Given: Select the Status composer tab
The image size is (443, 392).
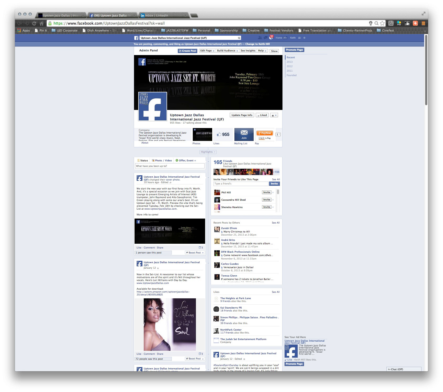Looking at the screenshot, I should (x=143, y=161).
